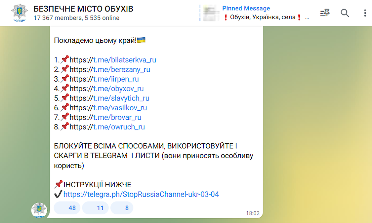Screen dimensions: 372x223
Task: Open the t.me/berezany_ru link
Action: coord(122,69)
